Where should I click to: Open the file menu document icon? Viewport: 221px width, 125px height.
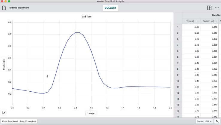[4, 8]
